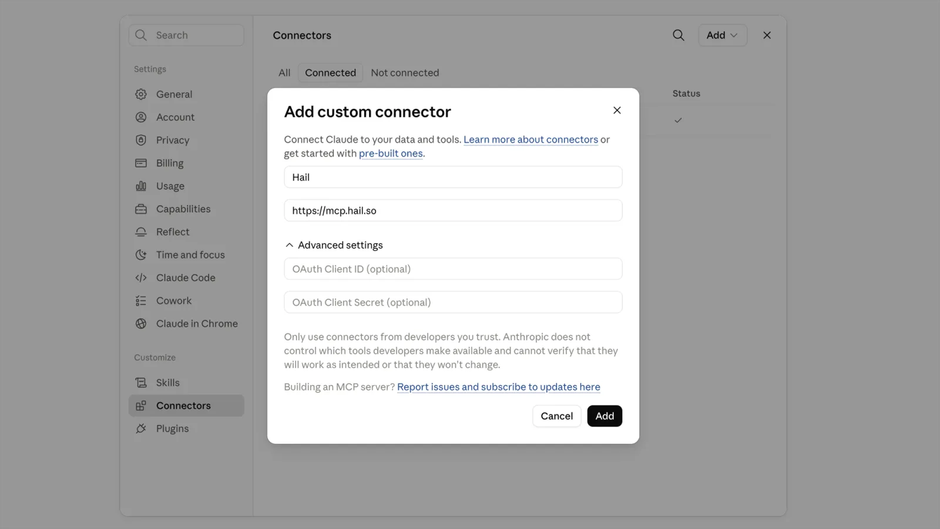Click the magnifier icon in sidebar search
This screenshot has height=529, width=940.
click(141, 35)
